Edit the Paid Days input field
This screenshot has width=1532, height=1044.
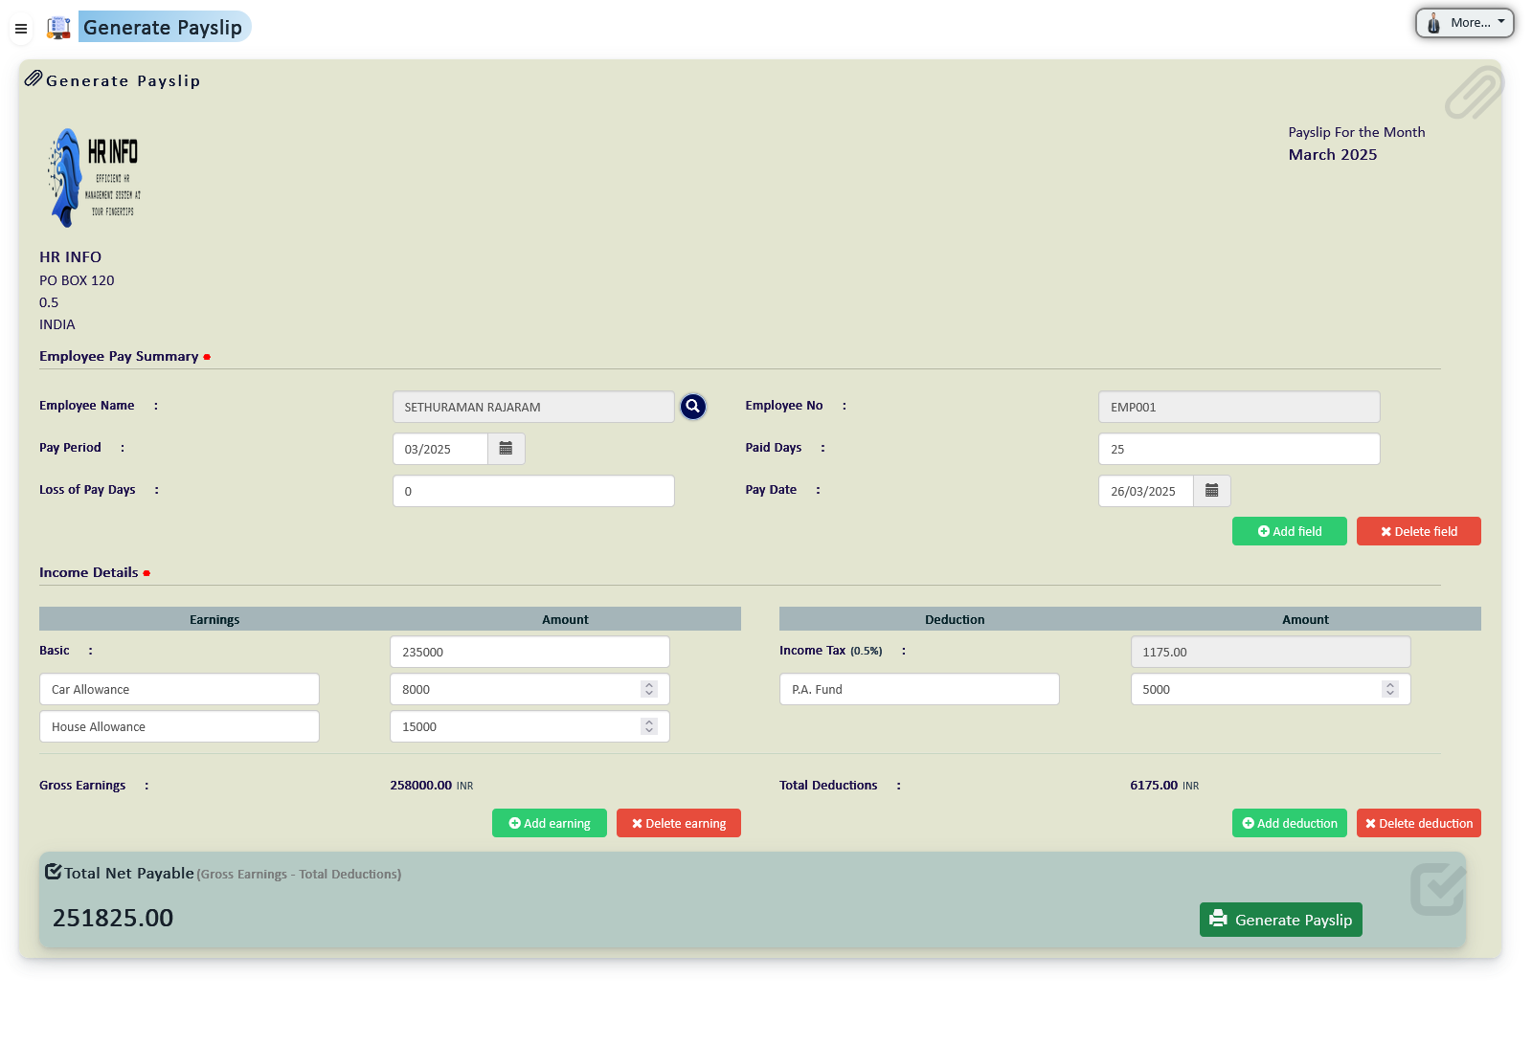click(x=1238, y=448)
